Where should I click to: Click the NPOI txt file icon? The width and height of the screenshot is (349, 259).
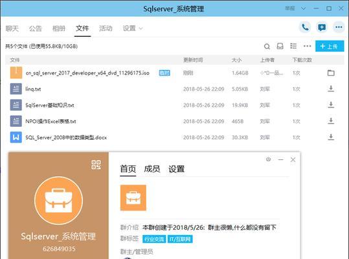click(x=16, y=121)
